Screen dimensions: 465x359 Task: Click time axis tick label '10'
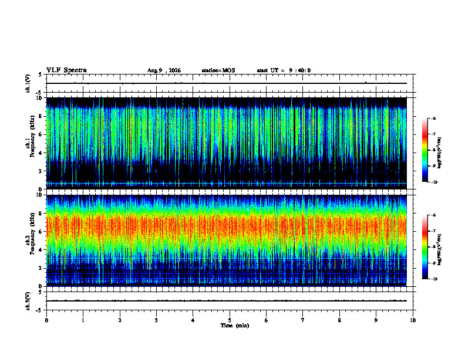point(413,320)
